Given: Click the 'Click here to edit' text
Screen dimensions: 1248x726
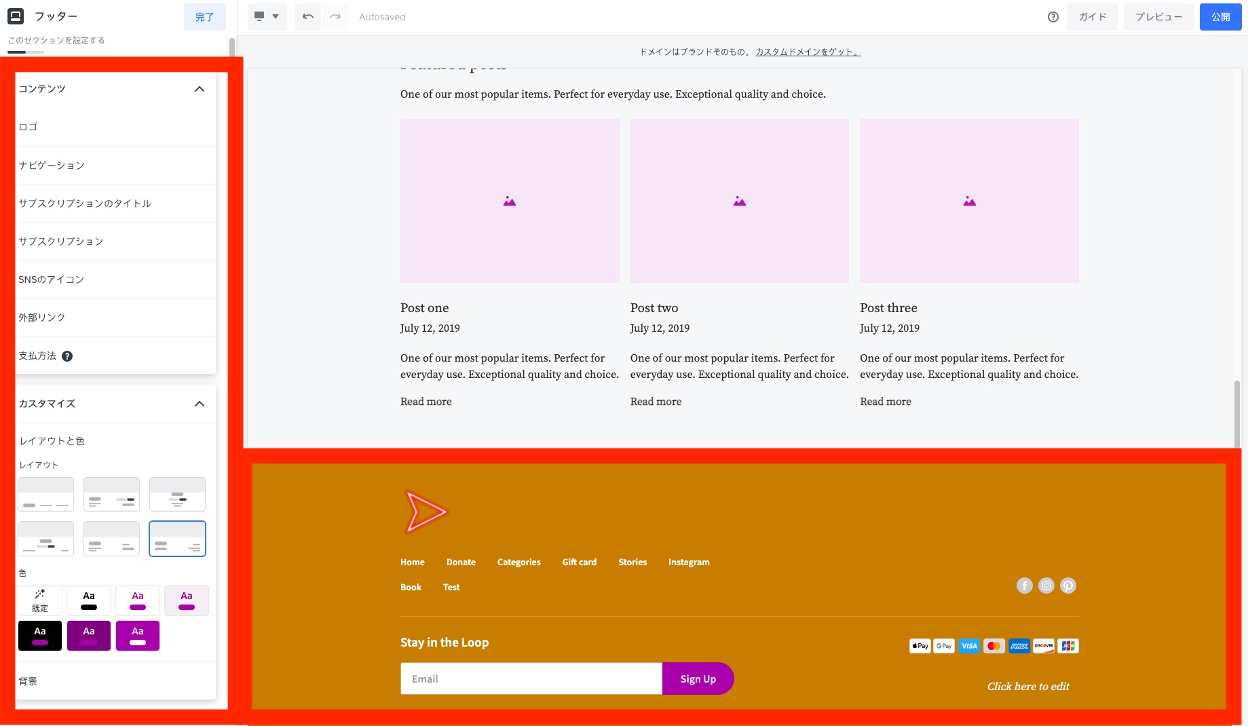Looking at the screenshot, I should [1028, 687].
